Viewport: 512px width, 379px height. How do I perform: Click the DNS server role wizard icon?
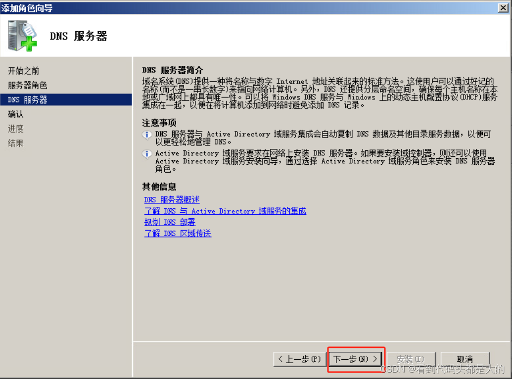point(23,36)
